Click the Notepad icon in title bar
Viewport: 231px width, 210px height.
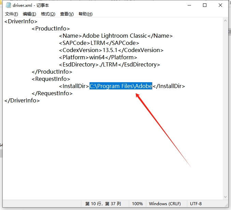point(8,5)
